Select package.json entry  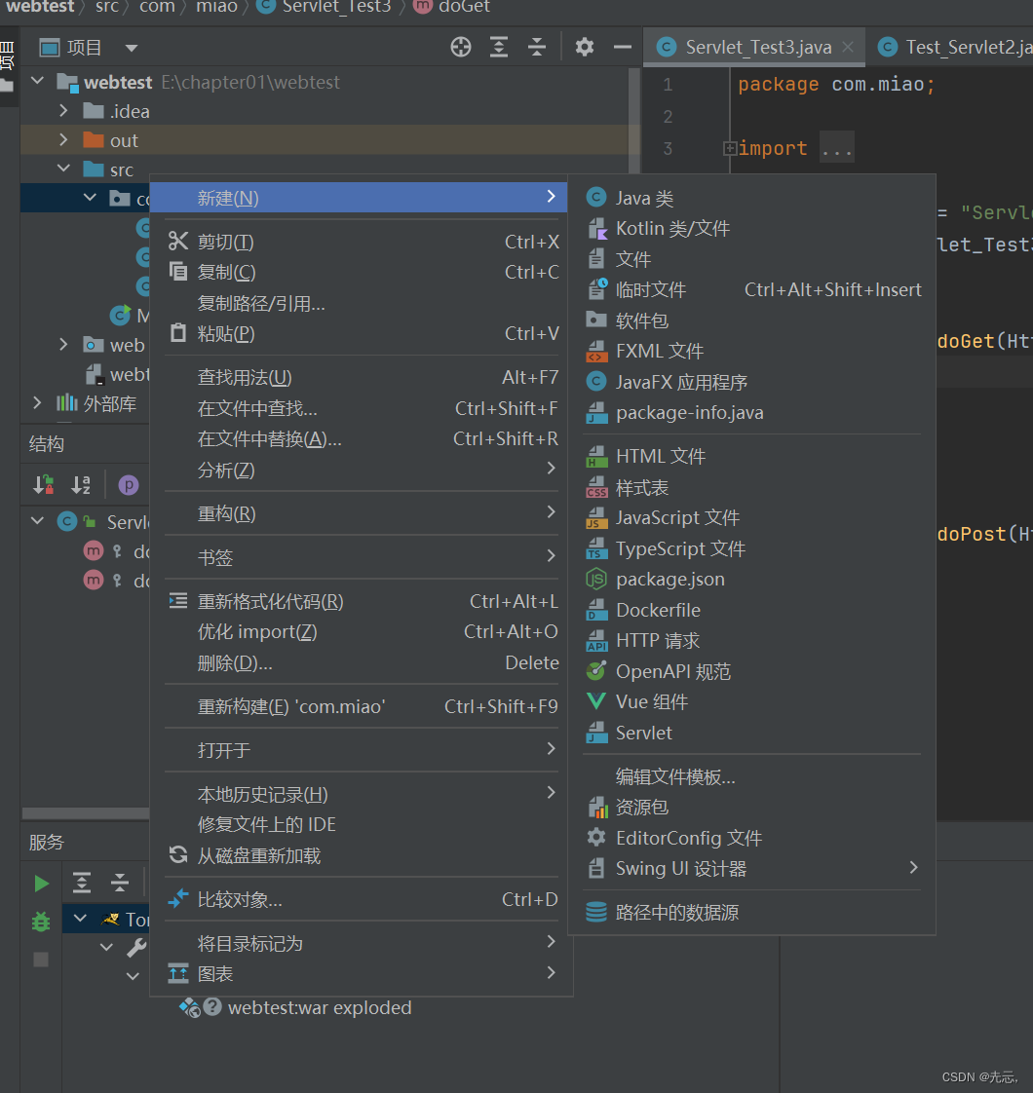[752, 580]
